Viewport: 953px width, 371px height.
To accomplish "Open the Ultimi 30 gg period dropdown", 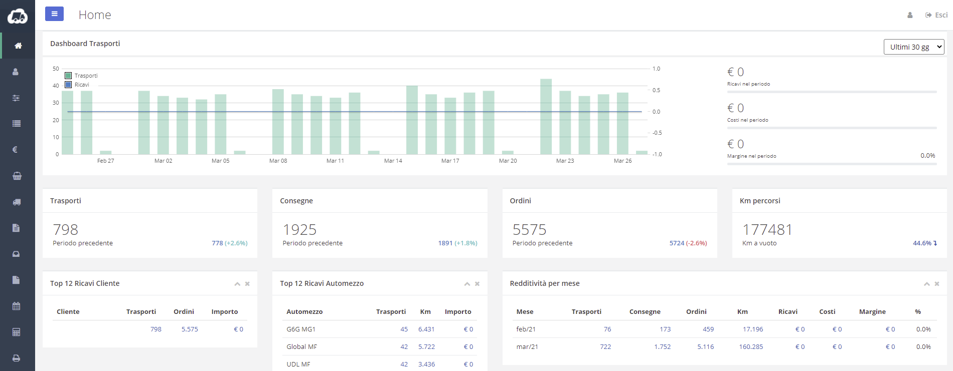I will 913,47.
